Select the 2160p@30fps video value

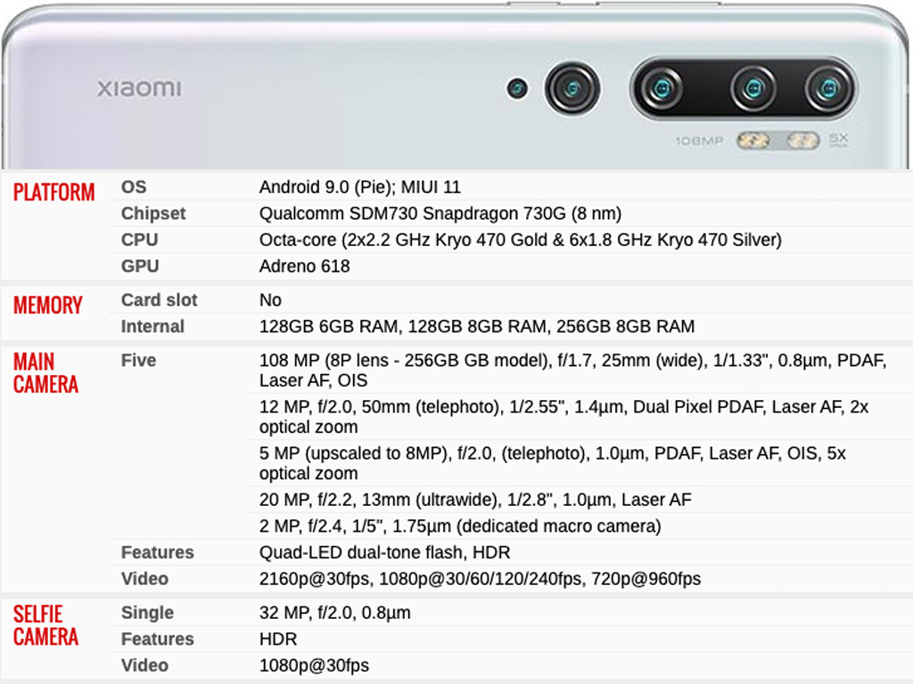pyautogui.click(x=480, y=579)
